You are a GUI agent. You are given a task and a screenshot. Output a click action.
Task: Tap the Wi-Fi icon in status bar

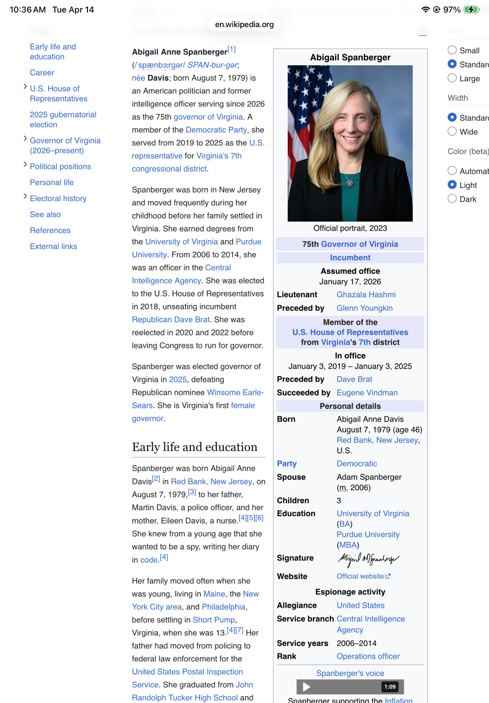point(425,10)
